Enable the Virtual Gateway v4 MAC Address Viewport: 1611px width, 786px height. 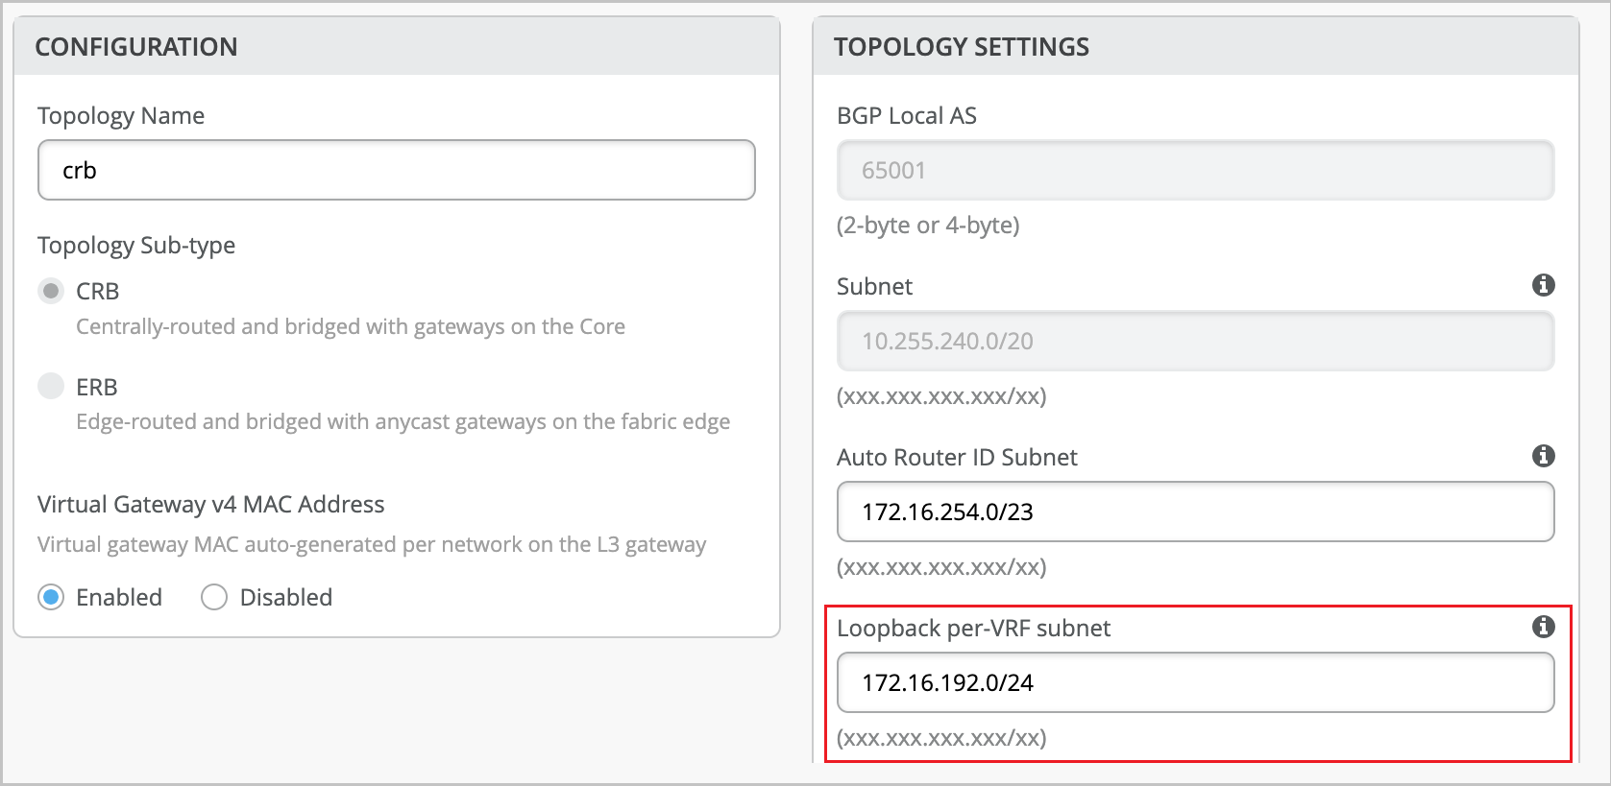click(53, 597)
